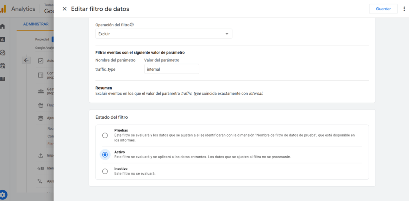Click the Guardar button

pyautogui.click(x=383, y=9)
